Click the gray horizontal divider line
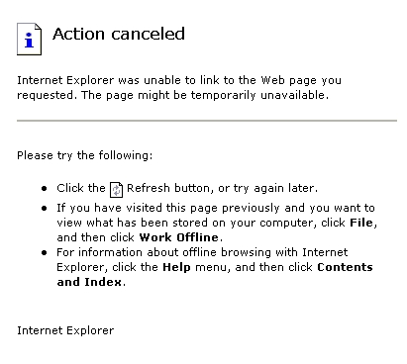The height and width of the screenshot is (364, 407). point(207,121)
